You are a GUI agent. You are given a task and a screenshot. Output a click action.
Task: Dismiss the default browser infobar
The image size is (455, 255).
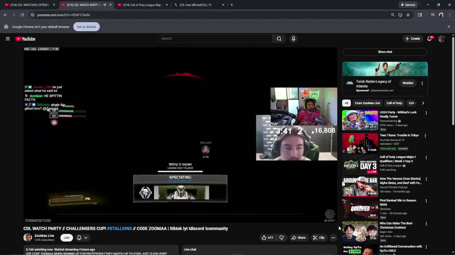[x=449, y=27]
